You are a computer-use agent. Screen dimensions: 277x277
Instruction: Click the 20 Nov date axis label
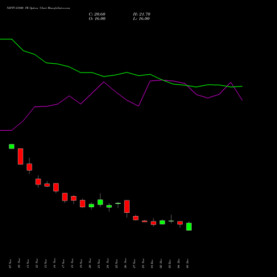click(x=90, y=264)
